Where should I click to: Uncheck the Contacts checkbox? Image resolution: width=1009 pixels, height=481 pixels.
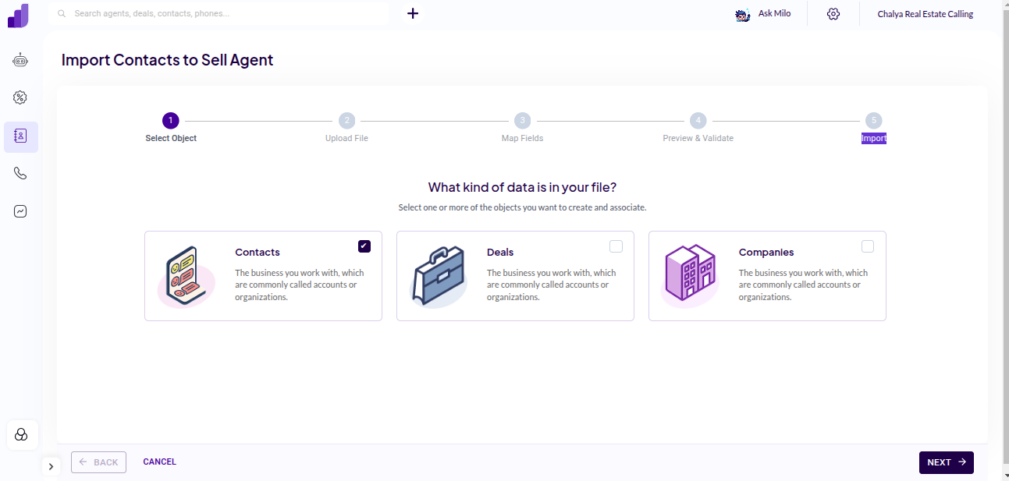click(364, 246)
